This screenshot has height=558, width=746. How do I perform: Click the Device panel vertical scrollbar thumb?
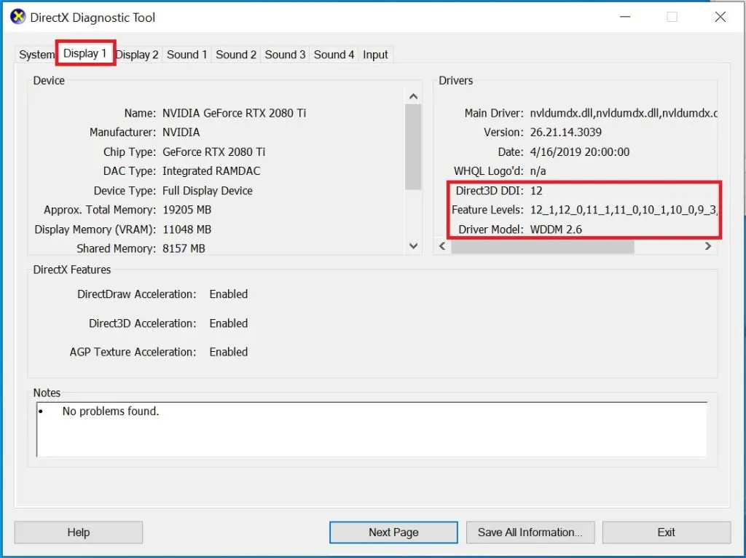click(x=414, y=146)
